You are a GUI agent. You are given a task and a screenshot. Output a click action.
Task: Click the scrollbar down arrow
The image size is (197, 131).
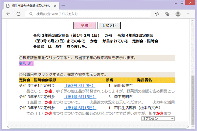pyautogui.click(x=193, y=127)
